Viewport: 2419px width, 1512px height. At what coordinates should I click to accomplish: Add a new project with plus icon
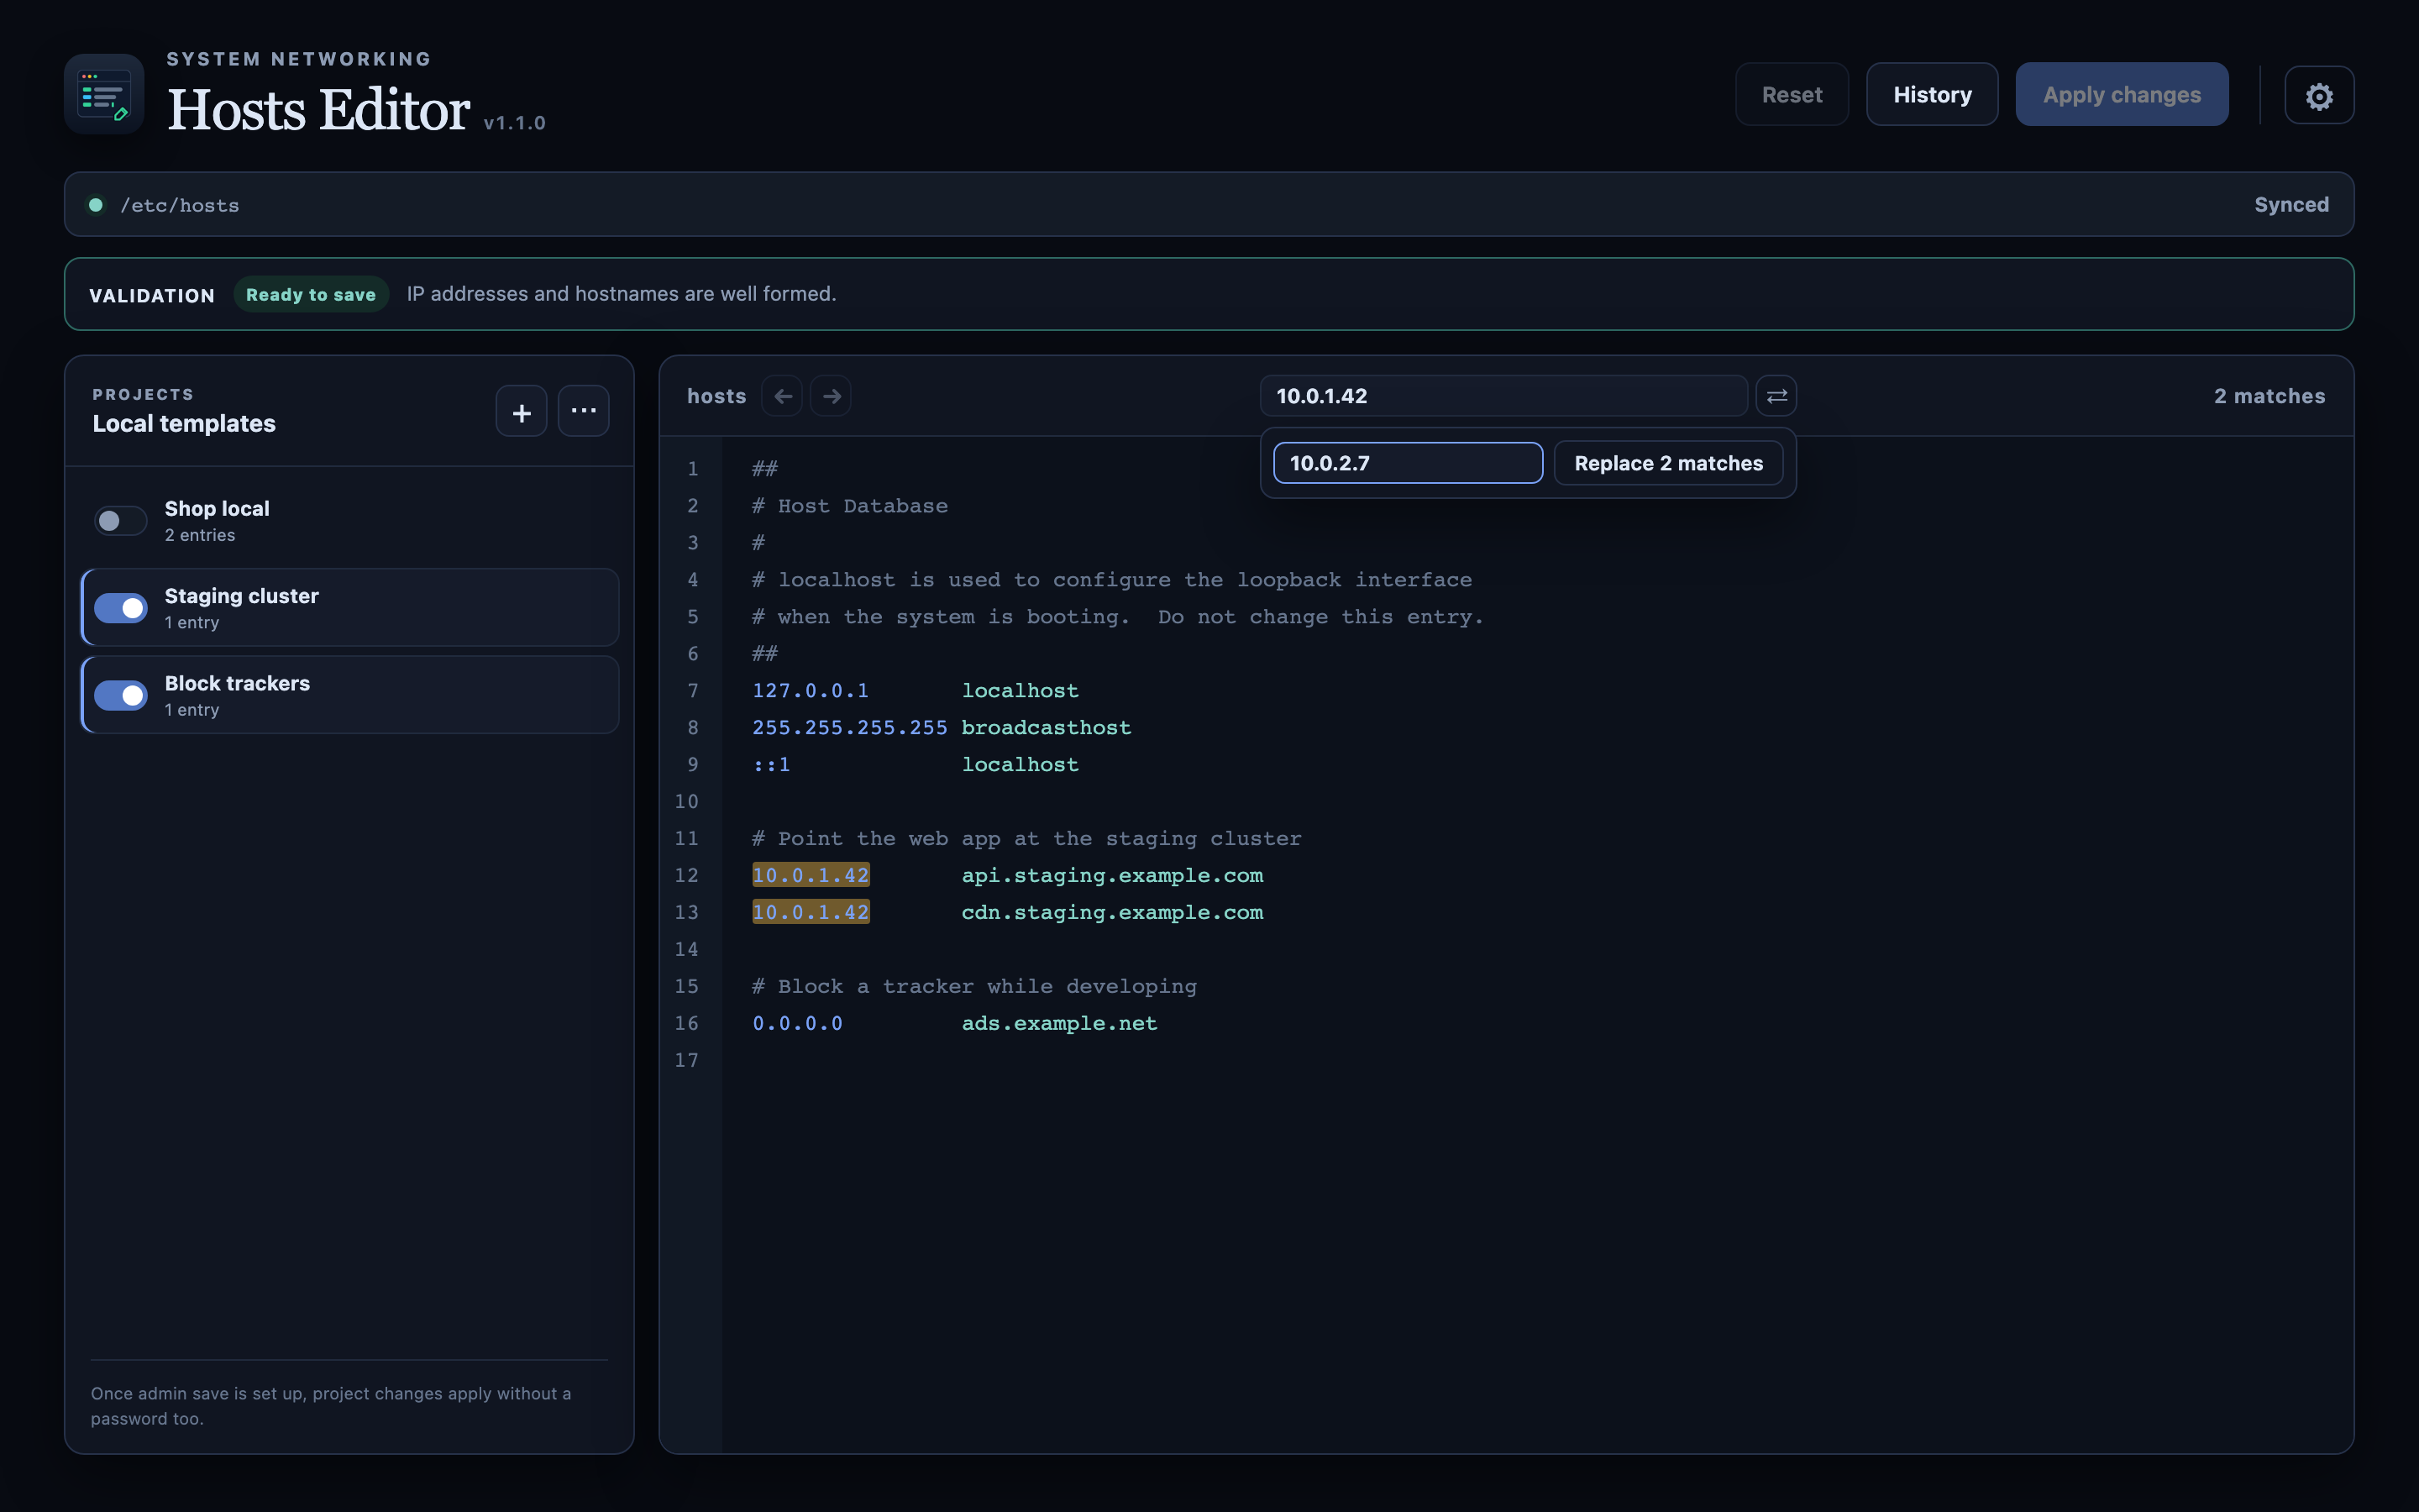521,412
